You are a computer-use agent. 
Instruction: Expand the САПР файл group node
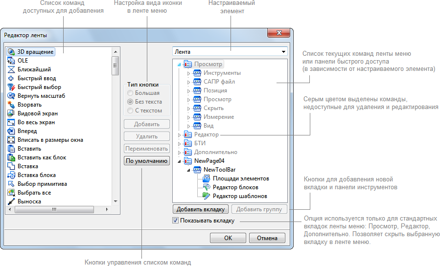(x=188, y=82)
